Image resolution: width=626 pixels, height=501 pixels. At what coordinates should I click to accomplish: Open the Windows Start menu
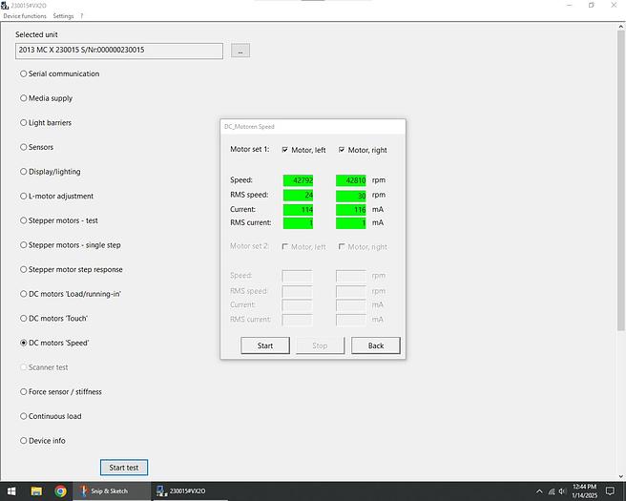pos(10,491)
